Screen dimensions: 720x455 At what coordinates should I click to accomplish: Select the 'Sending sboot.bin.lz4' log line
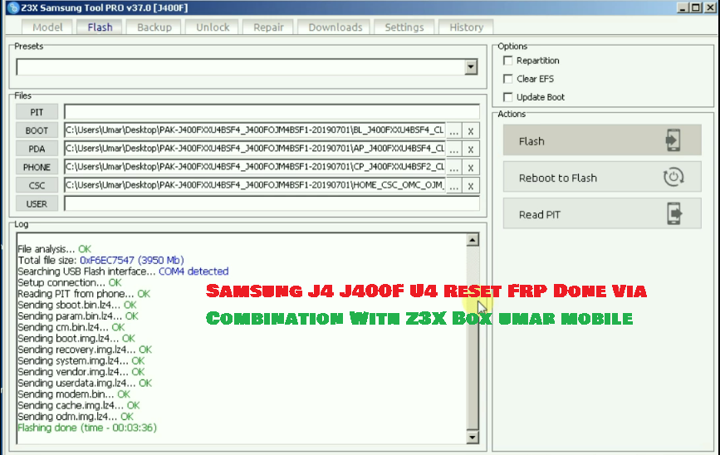coord(77,305)
